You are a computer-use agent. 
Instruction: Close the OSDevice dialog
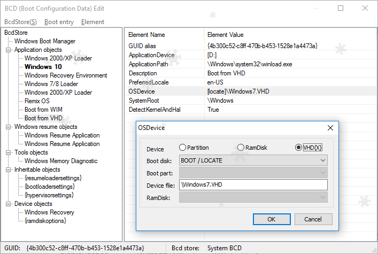tap(330, 128)
